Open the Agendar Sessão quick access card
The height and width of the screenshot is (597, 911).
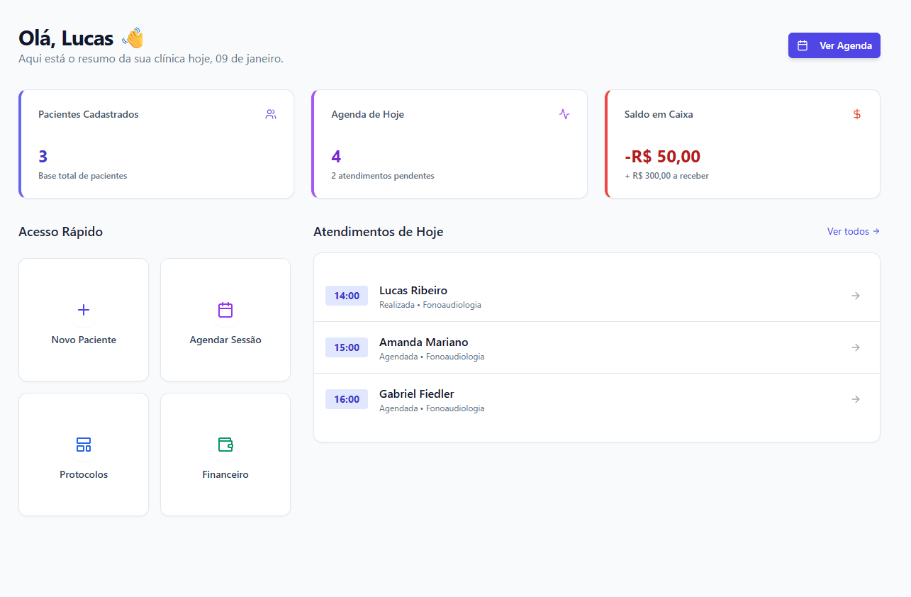[225, 319]
